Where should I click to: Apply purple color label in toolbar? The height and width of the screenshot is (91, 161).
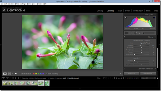coord(43,74)
